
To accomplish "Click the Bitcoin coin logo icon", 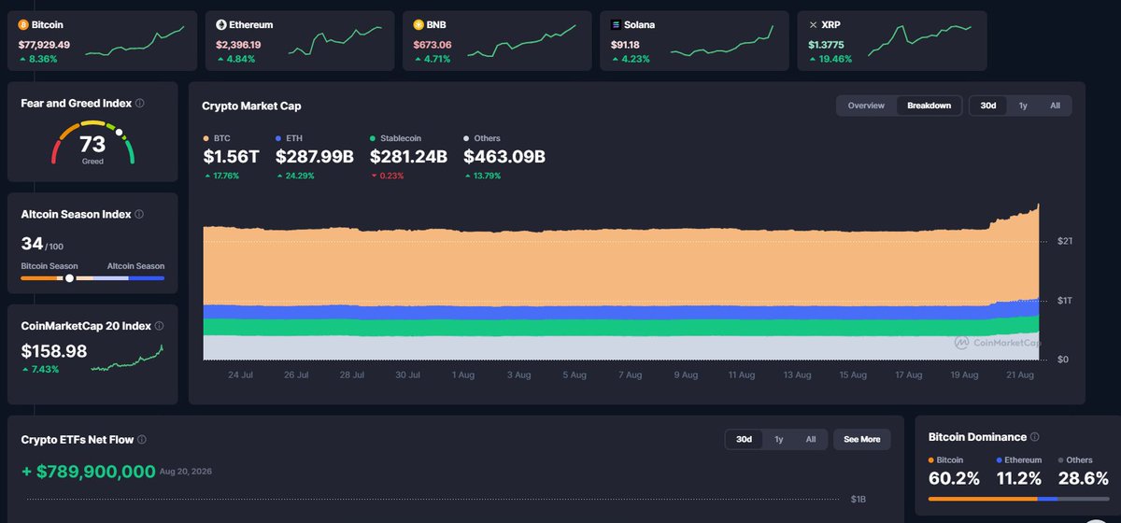I will (x=23, y=25).
